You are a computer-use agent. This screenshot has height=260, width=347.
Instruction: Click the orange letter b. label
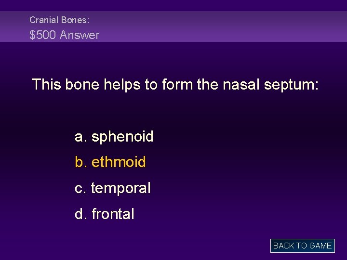80,162
